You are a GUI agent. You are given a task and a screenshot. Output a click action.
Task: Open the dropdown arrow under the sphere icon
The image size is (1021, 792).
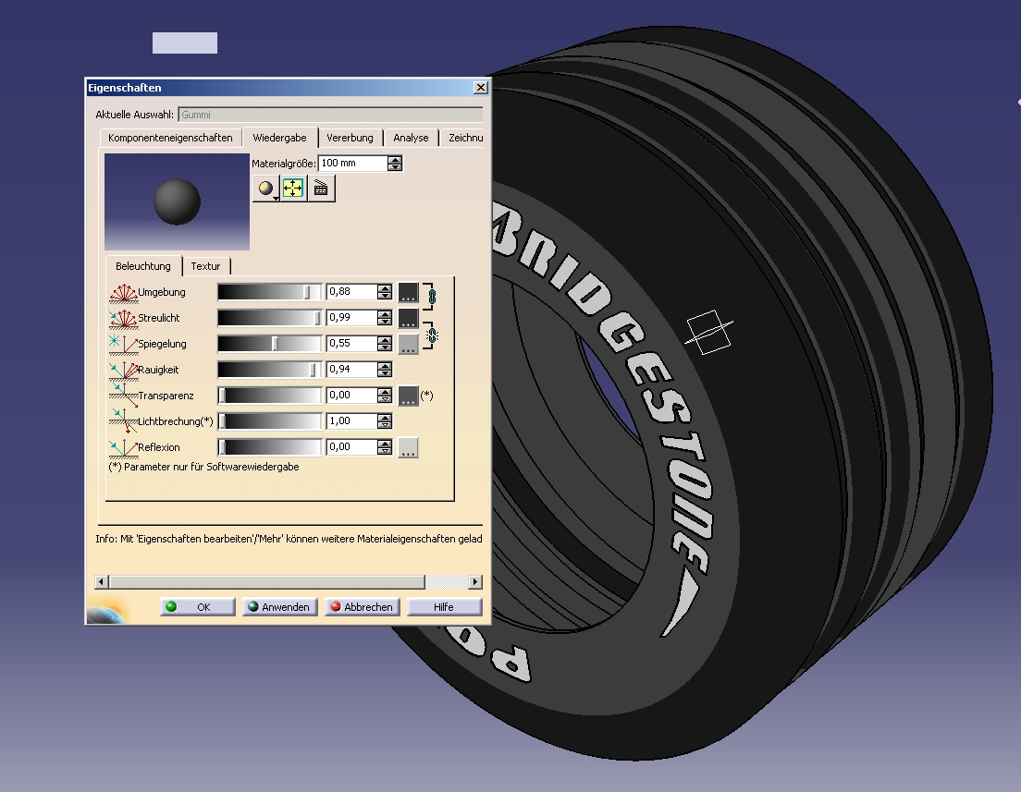point(277,198)
